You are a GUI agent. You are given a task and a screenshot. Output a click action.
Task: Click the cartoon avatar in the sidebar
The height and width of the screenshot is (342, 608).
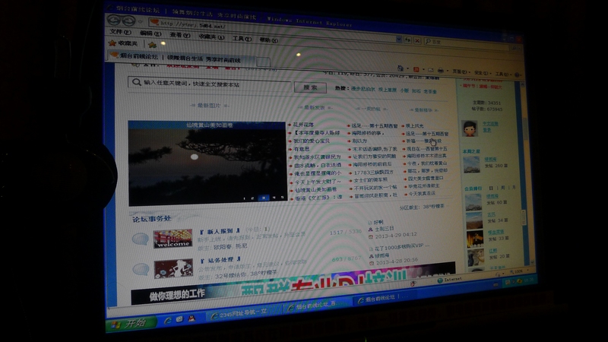469,128
